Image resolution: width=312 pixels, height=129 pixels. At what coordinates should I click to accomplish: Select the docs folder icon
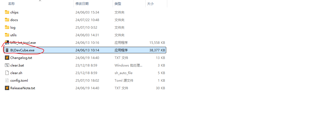[x=7, y=20]
